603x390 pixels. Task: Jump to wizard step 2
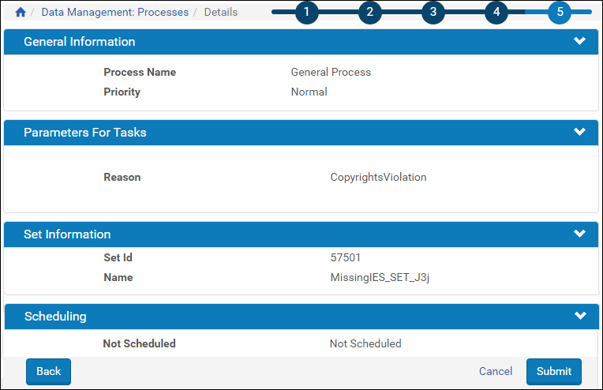pos(369,12)
